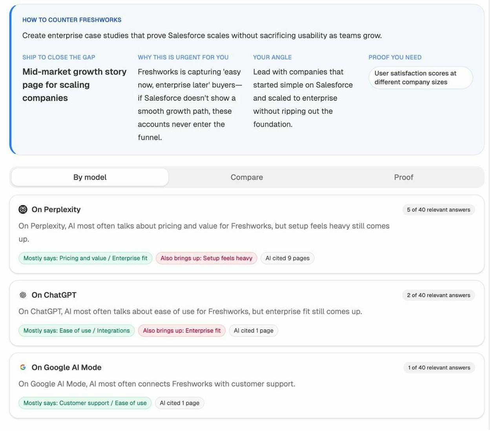Click 'Also brings up: Enterprise fit' tag
Viewport: 490px width, 432px height.
(x=182, y=331)
